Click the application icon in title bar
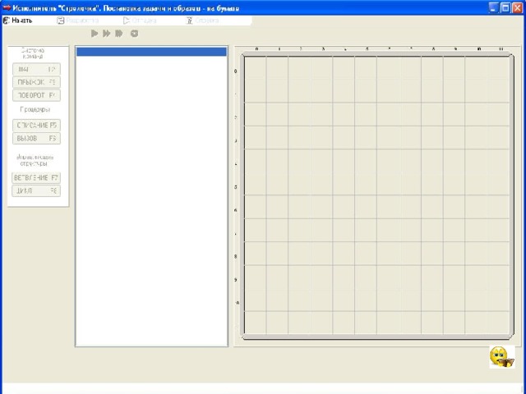This screenshot has height=394, width=526. (x=7, y=7)
